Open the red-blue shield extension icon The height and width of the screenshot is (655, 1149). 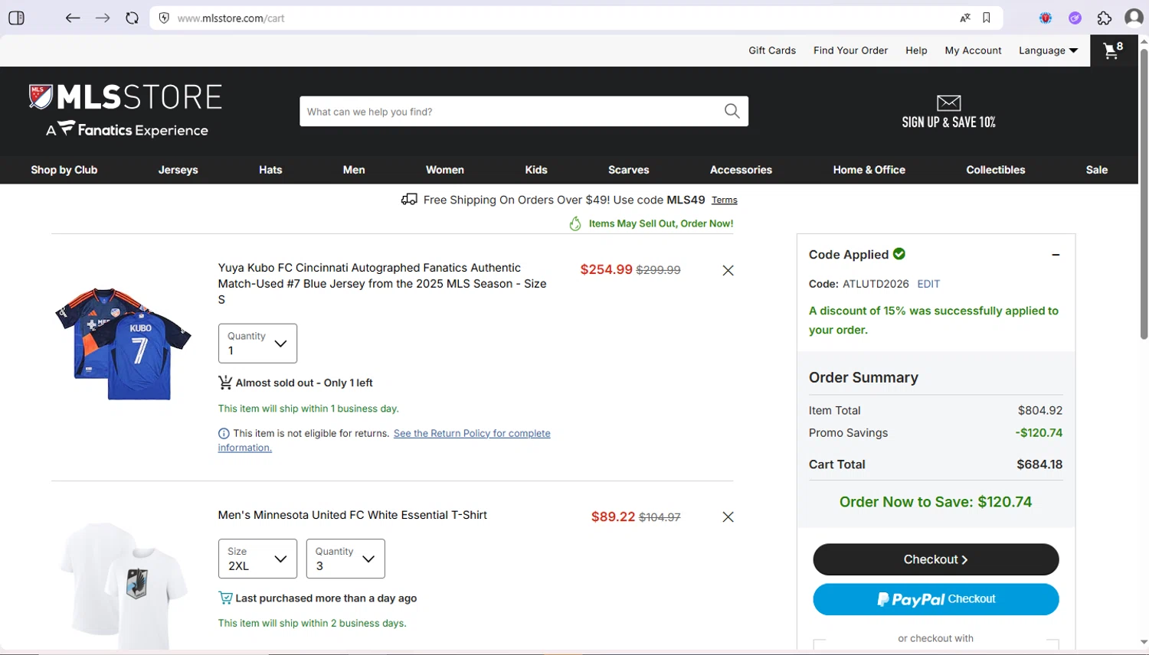(x=1046, y=18)
